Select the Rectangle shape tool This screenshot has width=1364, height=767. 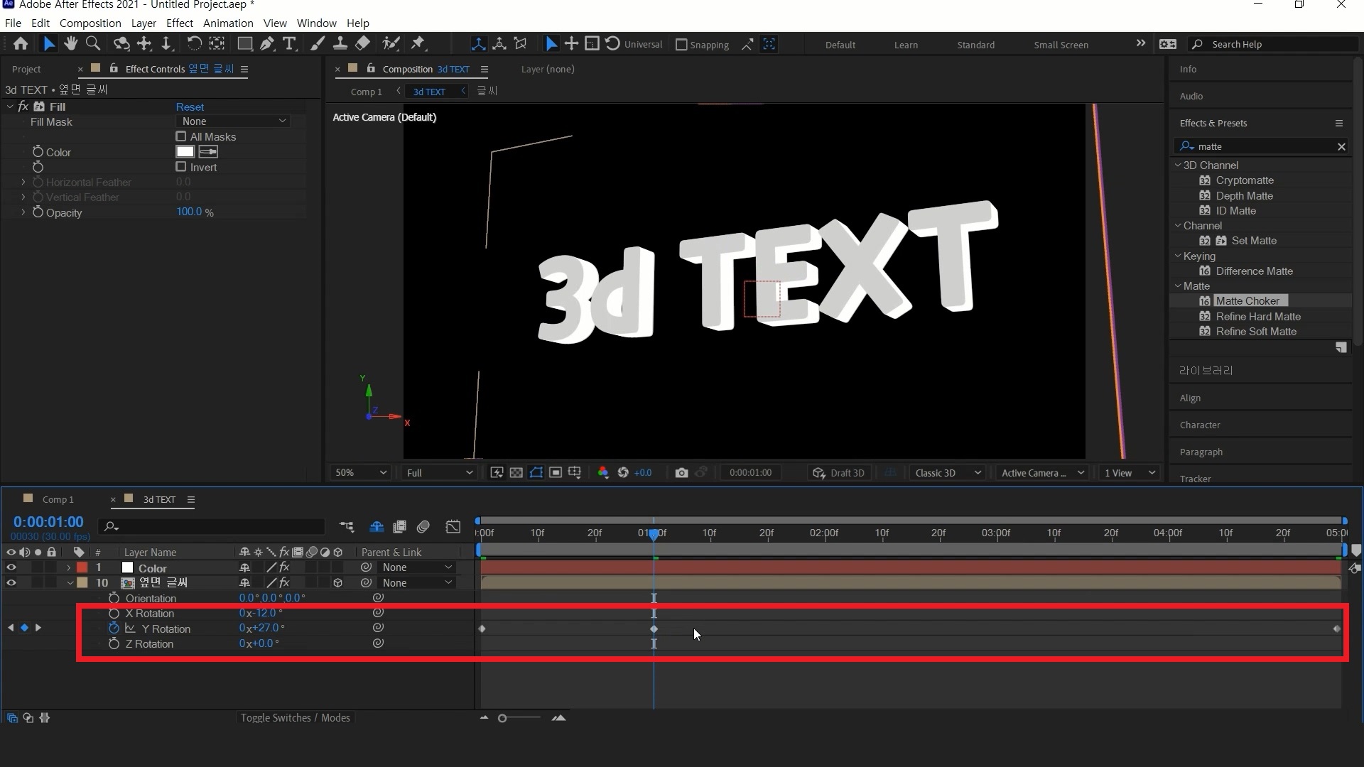244,44
